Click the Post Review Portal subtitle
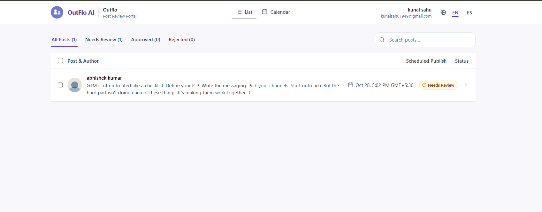 120,16
